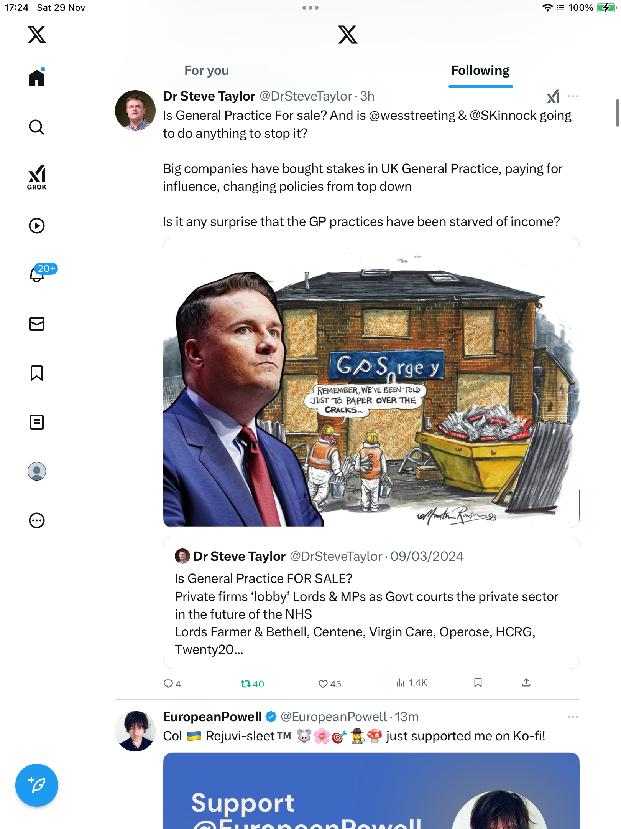Viewport: 621px width, 829px height.
Task: Open the search page
Action: [37, 127]
